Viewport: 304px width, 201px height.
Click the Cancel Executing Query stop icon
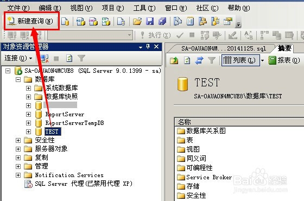[192, 35]
